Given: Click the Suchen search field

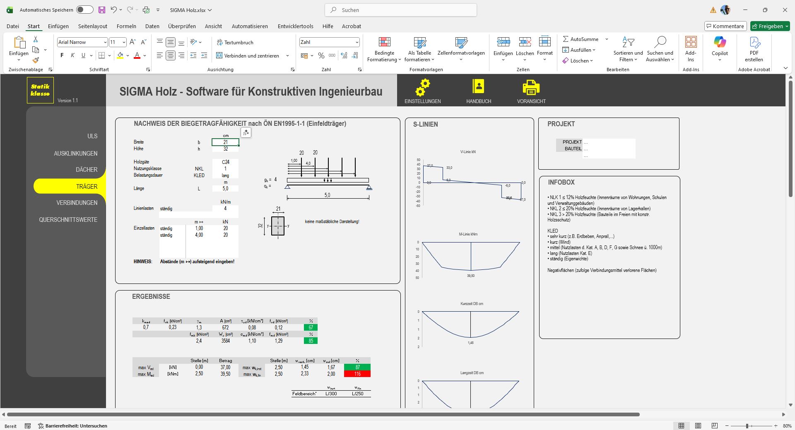Looking at the screenshot, I should 401,10.
